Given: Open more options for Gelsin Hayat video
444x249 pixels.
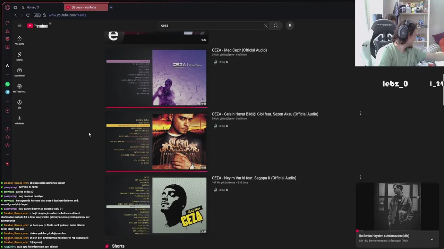Looking at the screenshot, I should (360, 113).
